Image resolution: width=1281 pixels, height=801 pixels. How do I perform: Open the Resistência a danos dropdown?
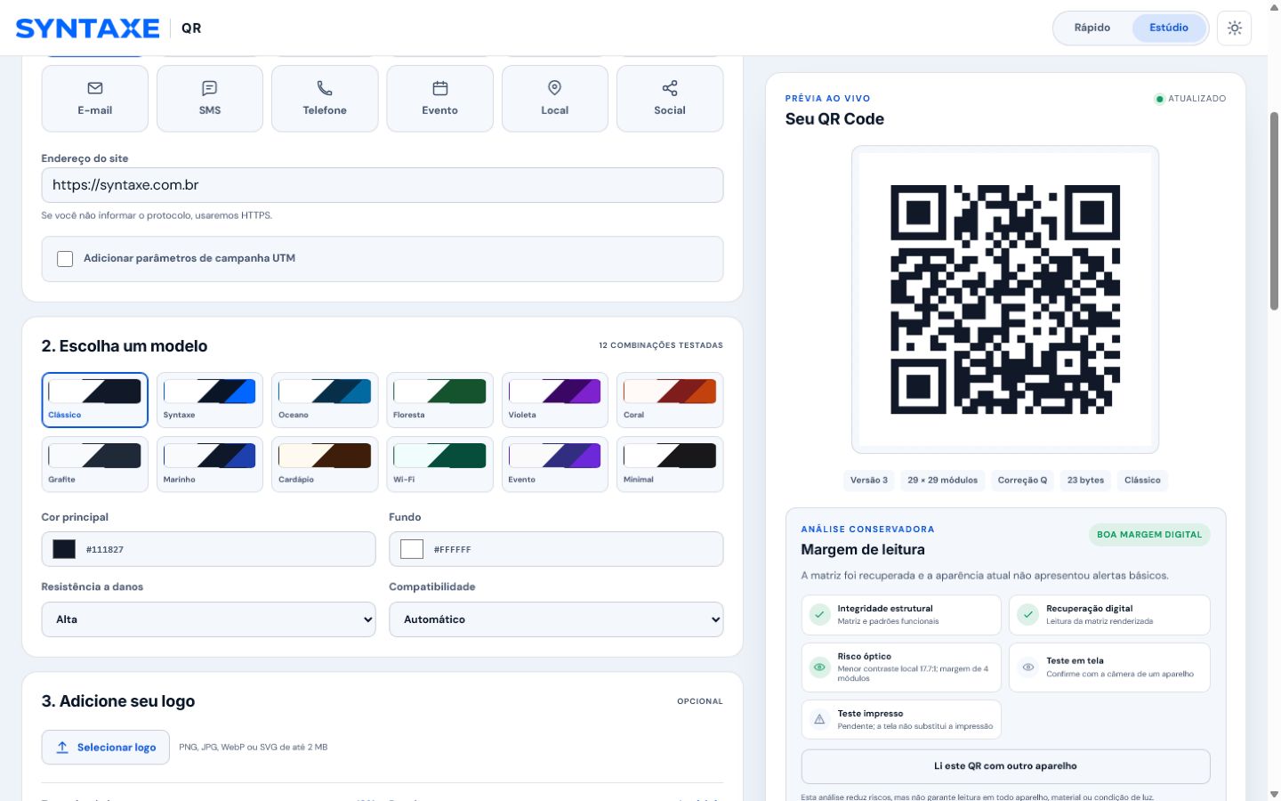point(209,619)
